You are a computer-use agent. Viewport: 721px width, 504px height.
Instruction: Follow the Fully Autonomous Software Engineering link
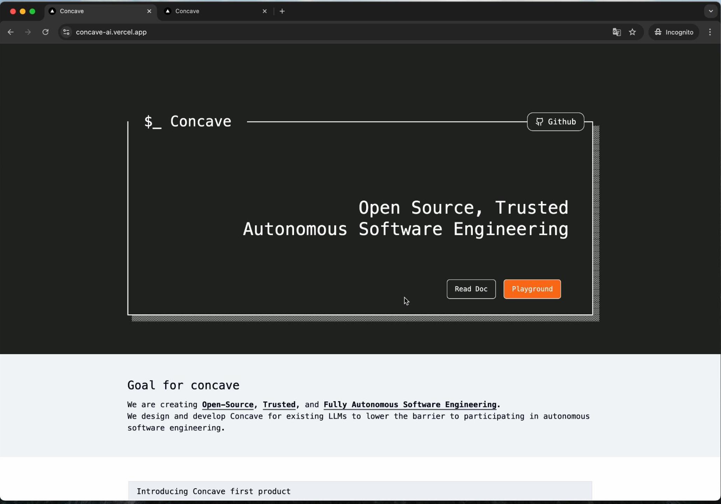(x=409, y=404)
